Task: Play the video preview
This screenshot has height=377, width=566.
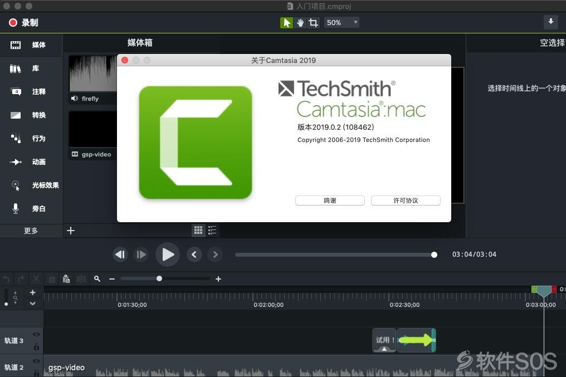Action: pyautogui.click(x=168, y=254)
